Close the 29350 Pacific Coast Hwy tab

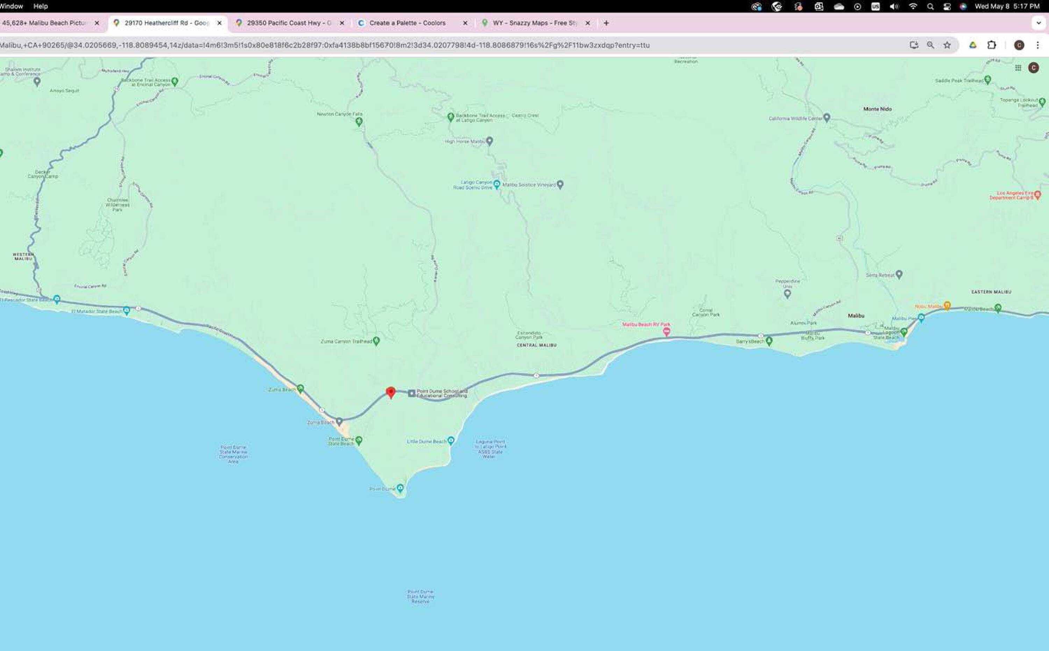(342, 23)
